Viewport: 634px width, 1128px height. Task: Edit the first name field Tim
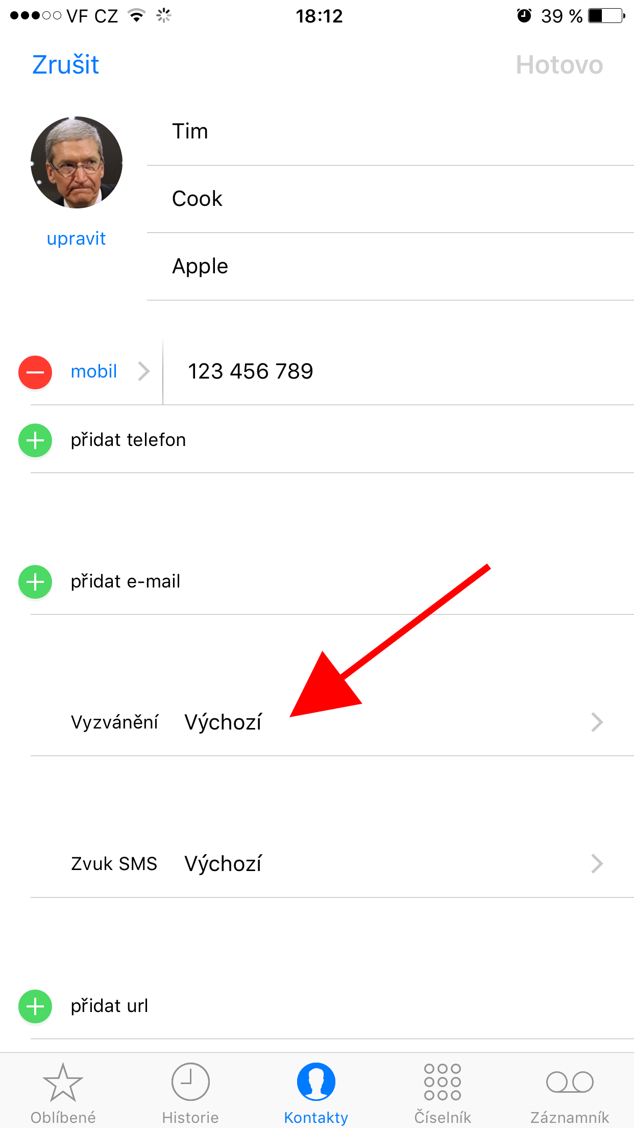tap(391, 131)
